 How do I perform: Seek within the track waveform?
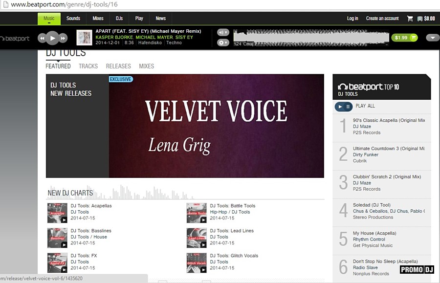(311, 38)
